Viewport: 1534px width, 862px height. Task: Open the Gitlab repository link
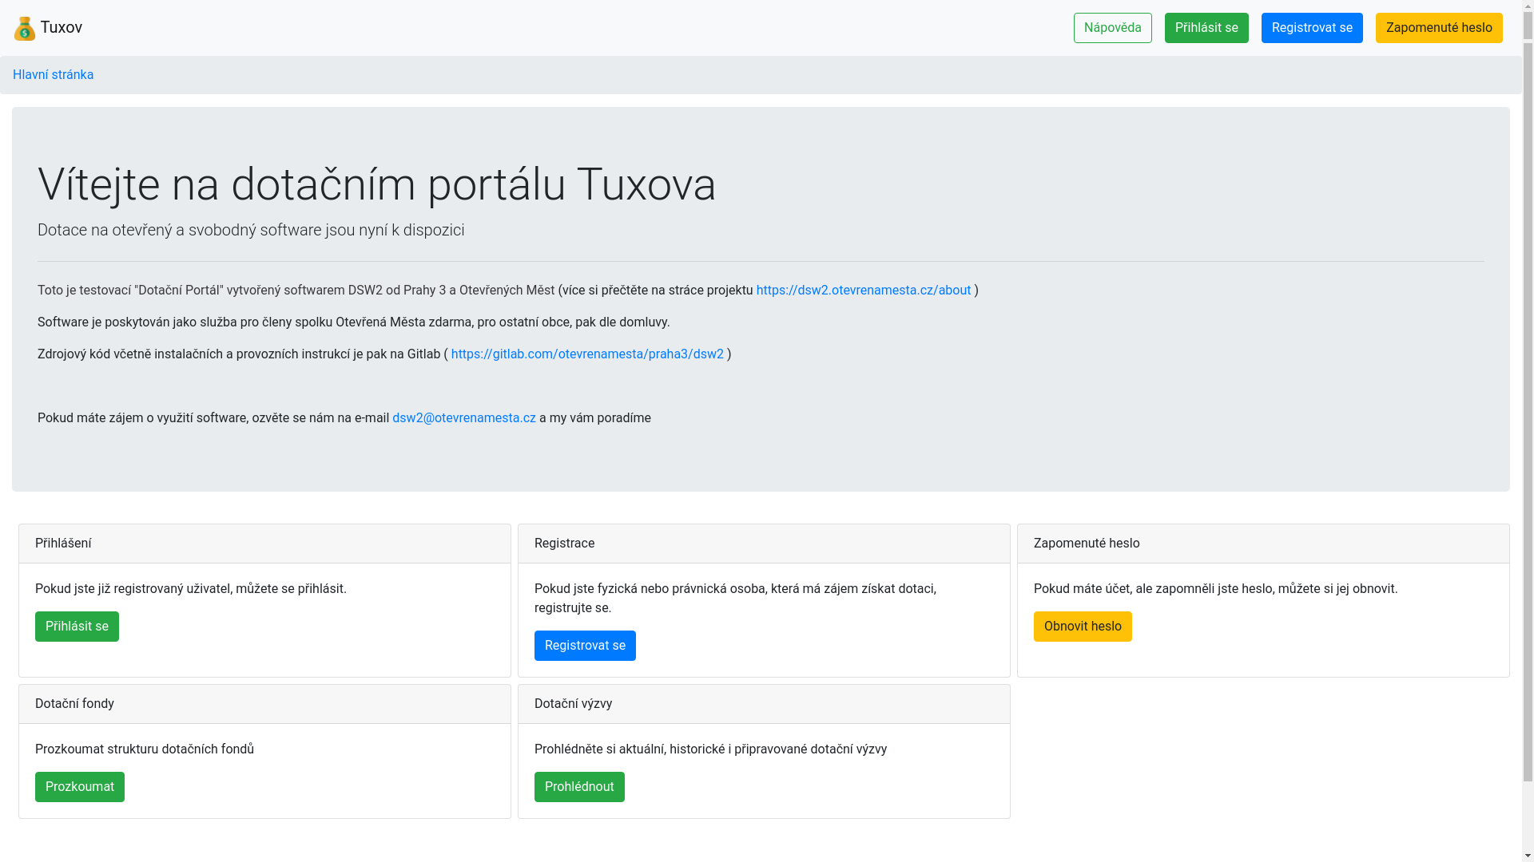(x=586, y=354)
